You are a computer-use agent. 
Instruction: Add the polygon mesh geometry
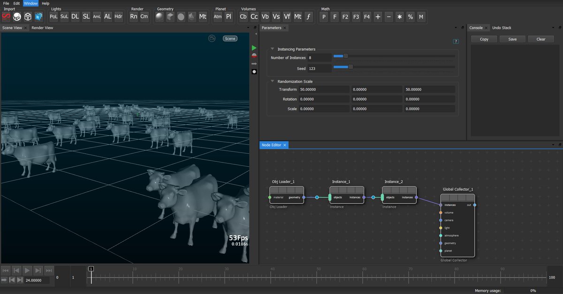click(192, 16)
